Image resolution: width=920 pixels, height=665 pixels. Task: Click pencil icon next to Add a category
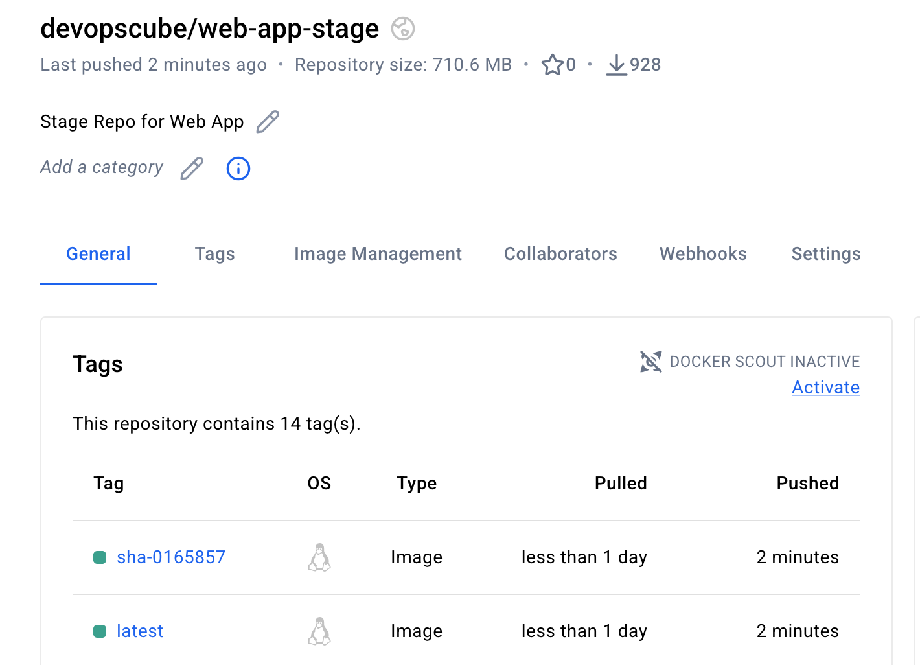point(192,169)
